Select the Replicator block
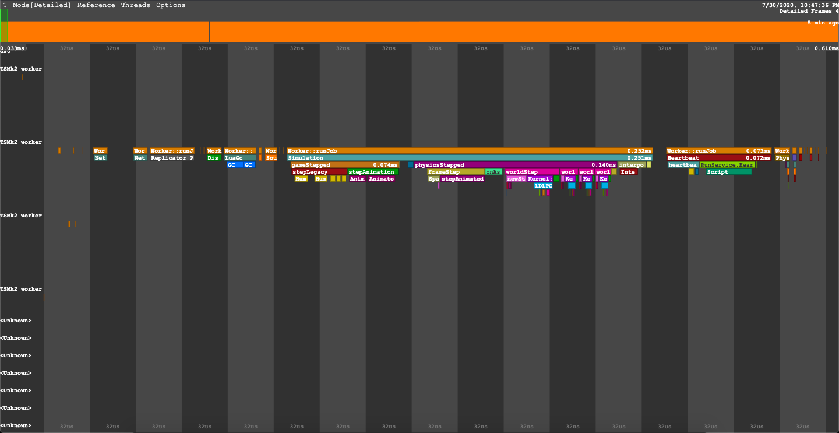Screen dimensions: 839x433 pos(172,158)
